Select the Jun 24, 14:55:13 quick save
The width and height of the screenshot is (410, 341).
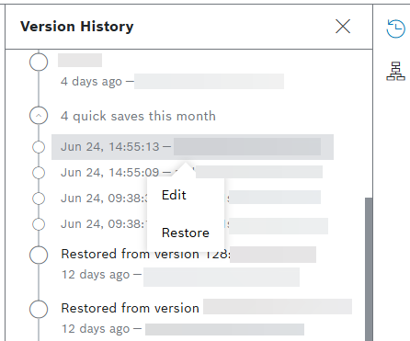pos(192,147)
